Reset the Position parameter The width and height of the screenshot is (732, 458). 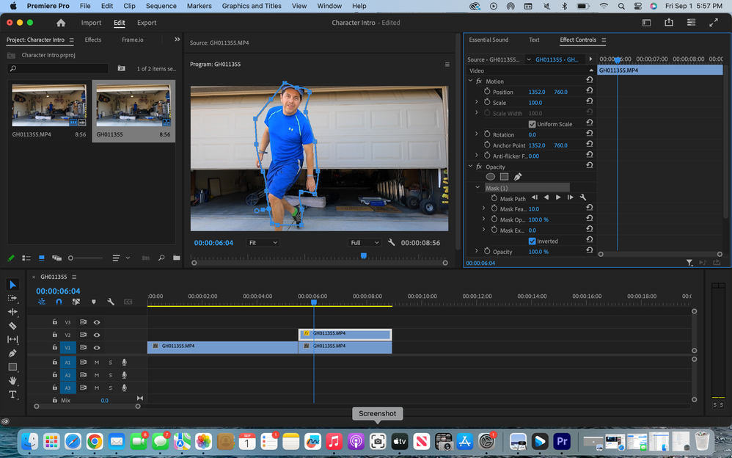(x=590, y=92)
